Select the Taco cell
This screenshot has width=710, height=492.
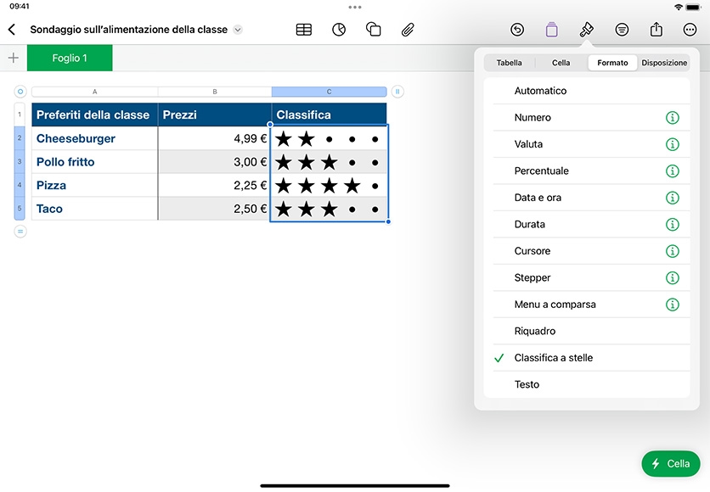coord(94,209)
